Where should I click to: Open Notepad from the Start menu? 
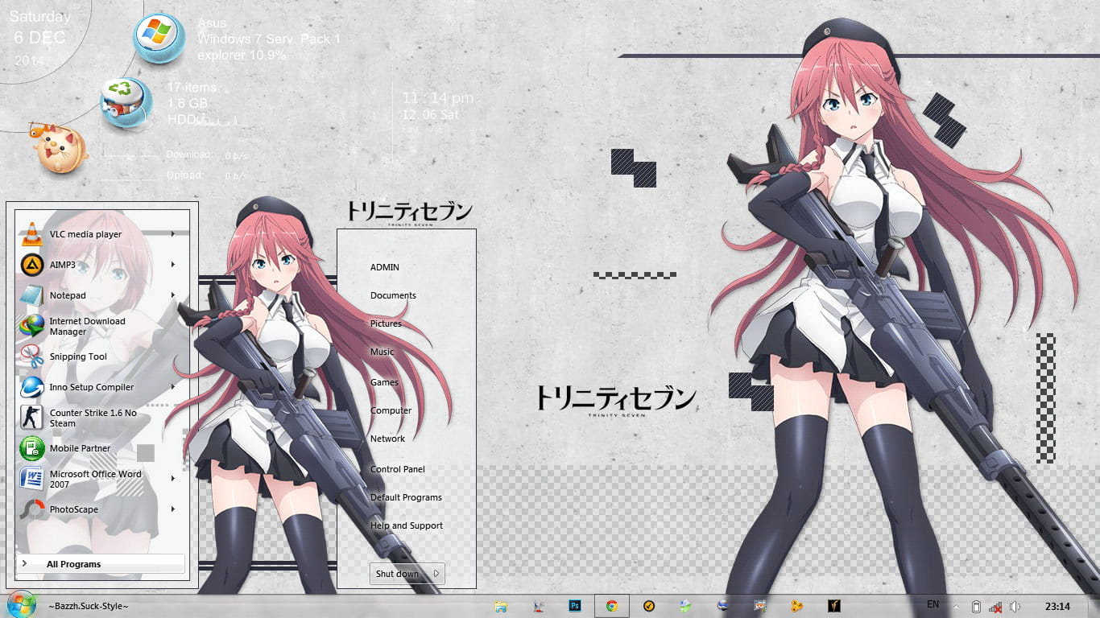click(68, 295)
